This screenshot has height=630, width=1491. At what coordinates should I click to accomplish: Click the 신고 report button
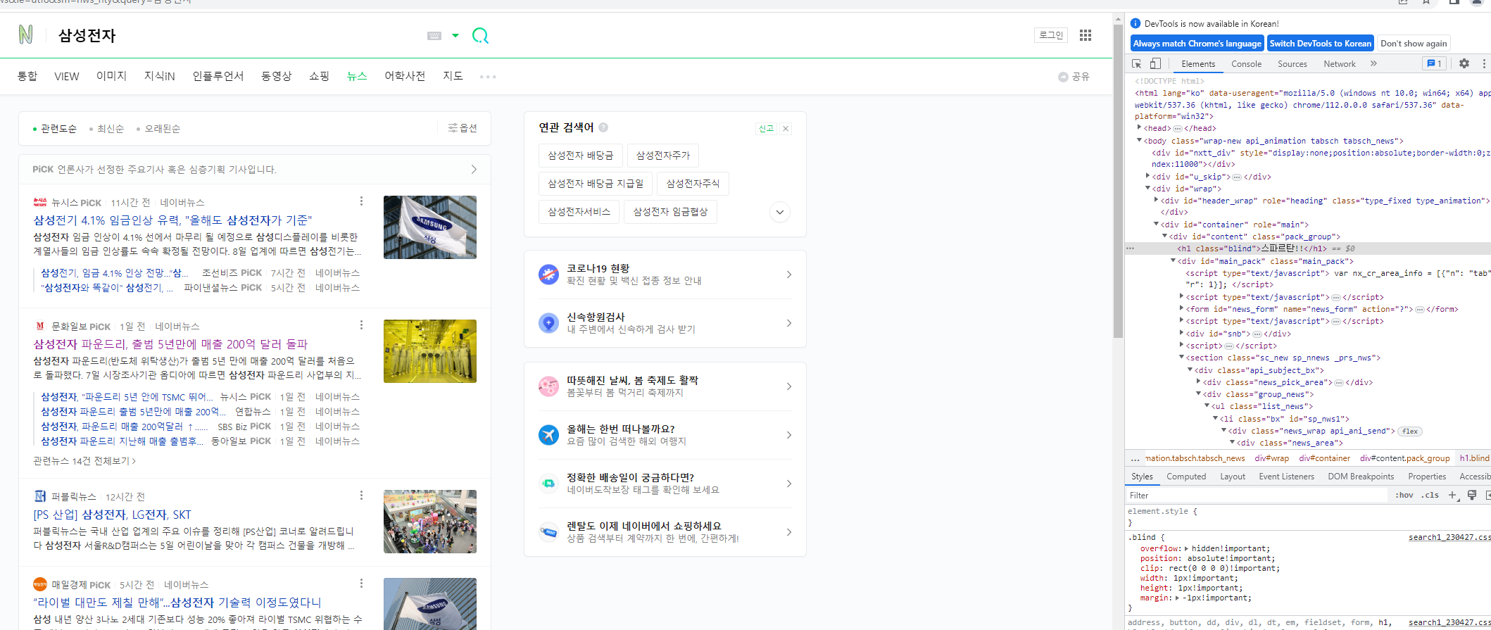coord(766,128)
